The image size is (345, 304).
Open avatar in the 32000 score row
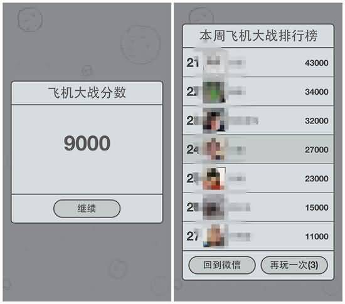click(214, 121)
